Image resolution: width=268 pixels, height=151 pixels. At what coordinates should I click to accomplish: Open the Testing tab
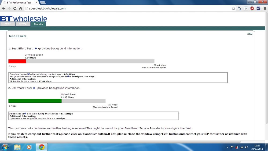(x=23, y=24)
